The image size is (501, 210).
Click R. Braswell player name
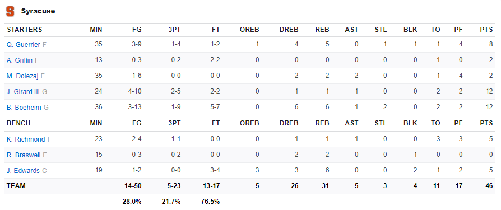pyautogui.click(x=24, y=155)
